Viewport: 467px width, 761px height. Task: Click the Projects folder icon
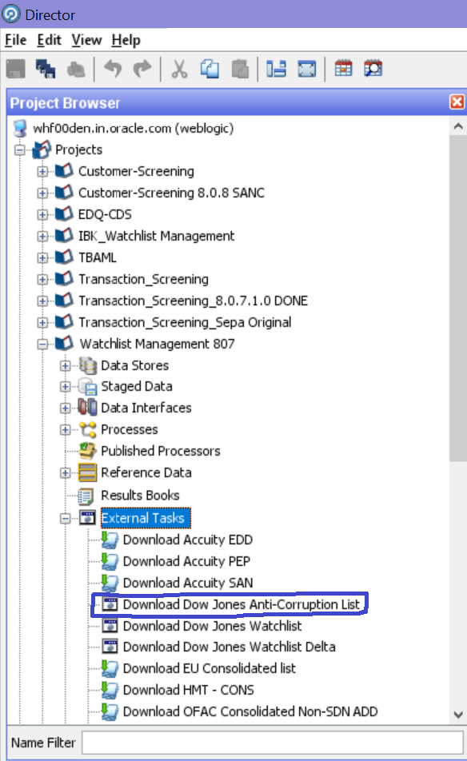tap(42, 149)
